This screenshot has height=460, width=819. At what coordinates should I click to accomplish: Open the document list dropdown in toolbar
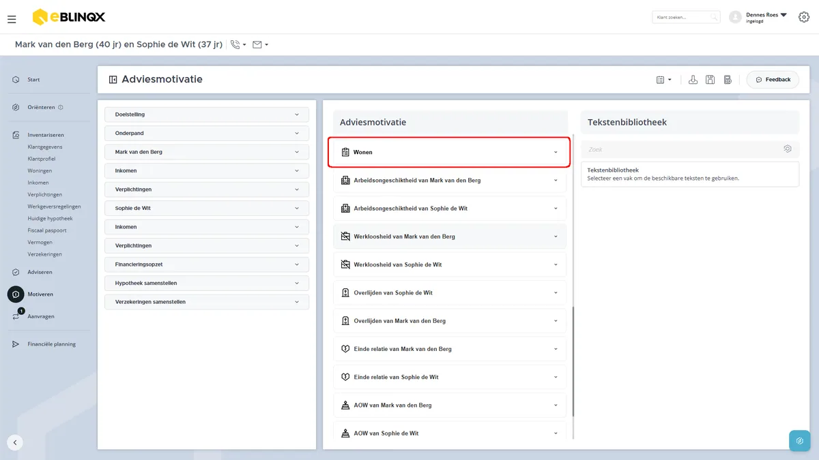[x=663, y=80]
